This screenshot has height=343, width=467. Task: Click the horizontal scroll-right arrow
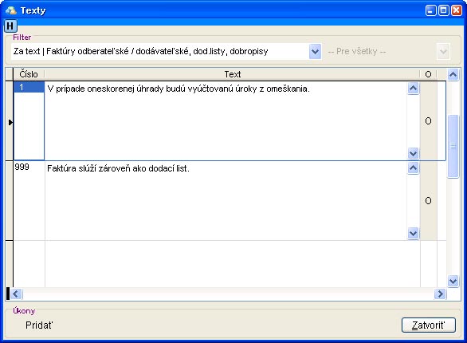tap(440, 294)
